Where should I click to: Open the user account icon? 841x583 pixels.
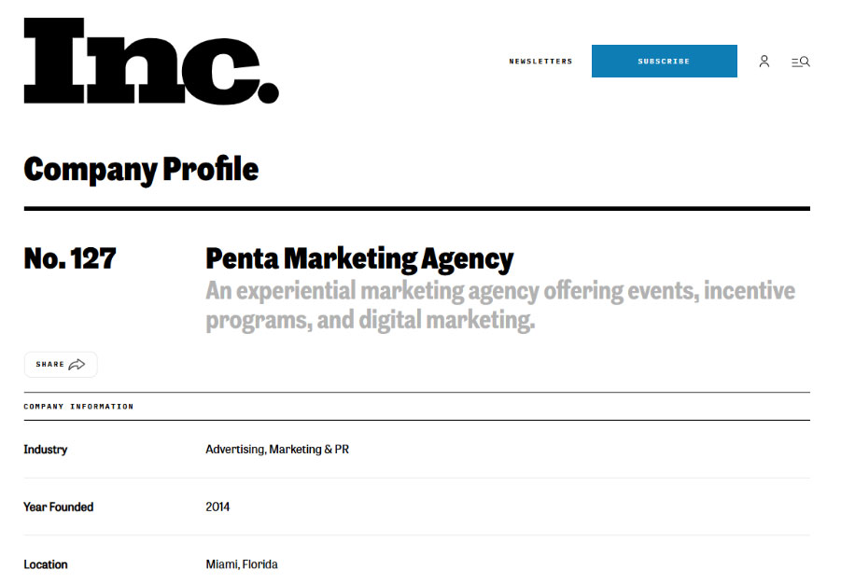[x=764, y=62]
